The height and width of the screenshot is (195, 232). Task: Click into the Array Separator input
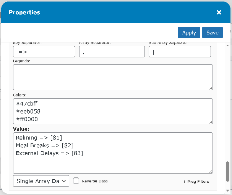click(112, 52)
